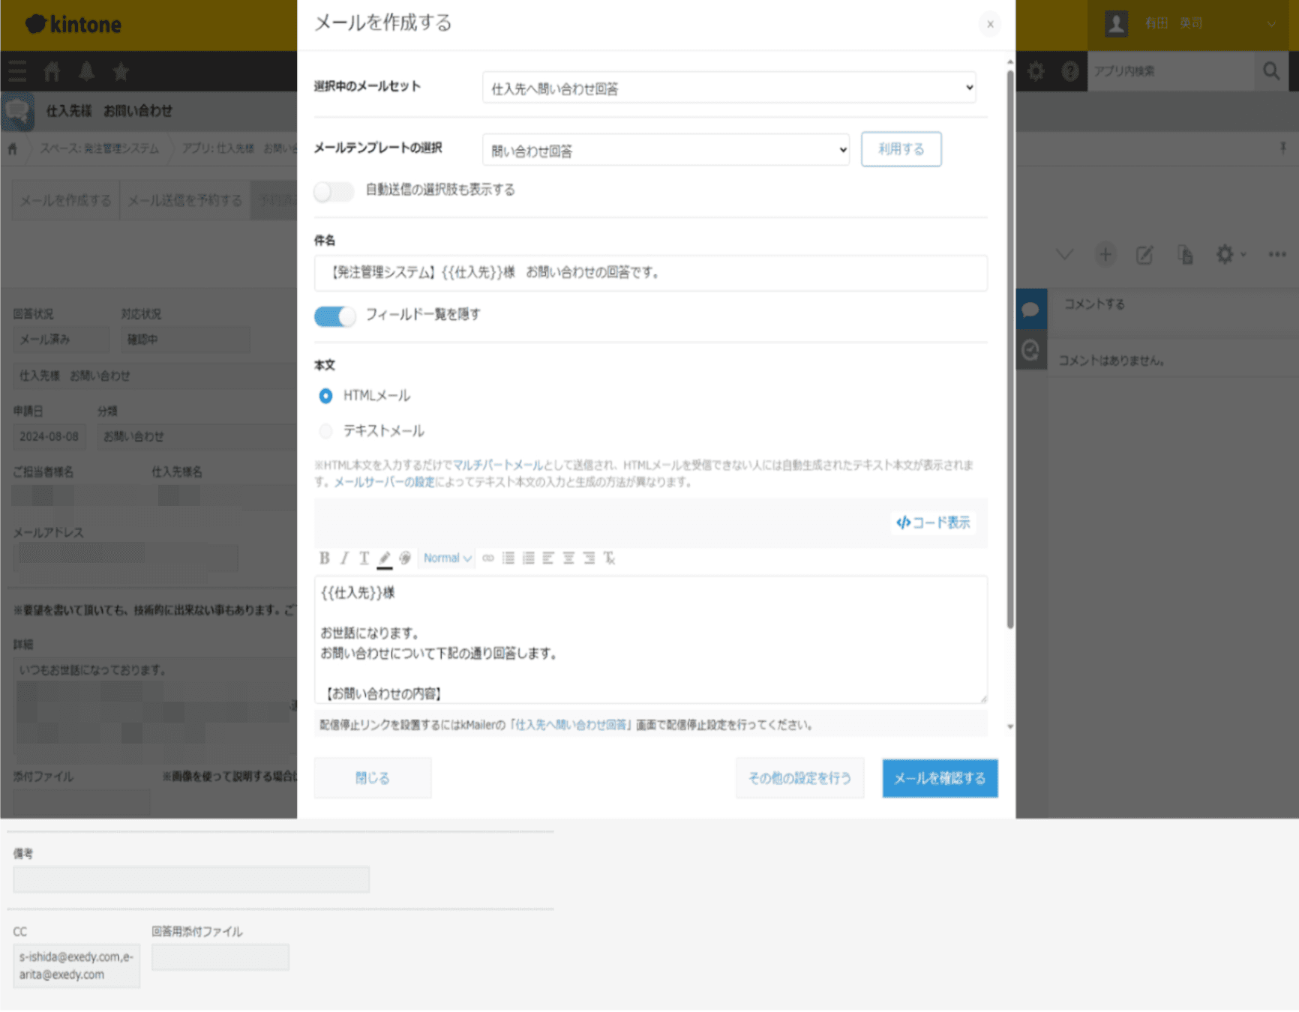Open the background color palette icon

click(405, 558)
